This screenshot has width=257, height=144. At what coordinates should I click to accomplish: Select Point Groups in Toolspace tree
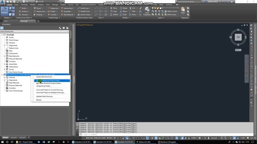tap(14, 40)
